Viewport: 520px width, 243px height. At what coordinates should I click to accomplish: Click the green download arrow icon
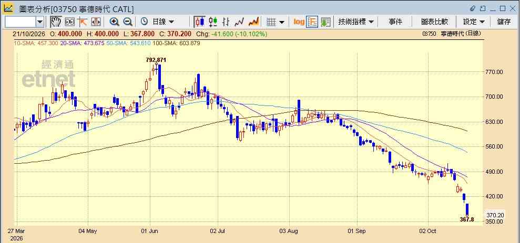pos(325,22)
